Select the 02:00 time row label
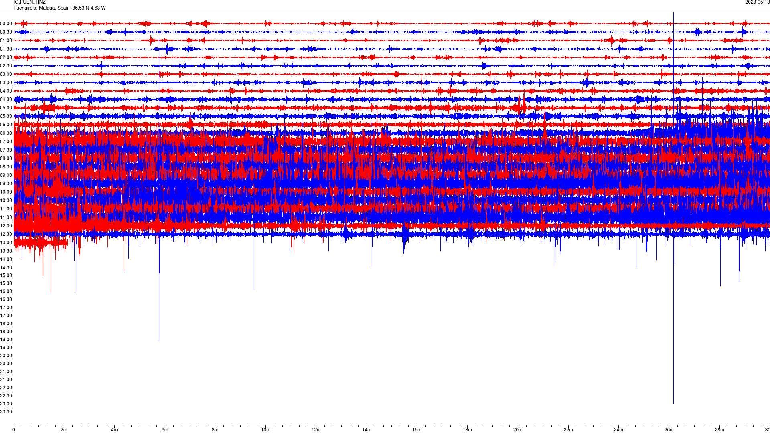Viewport: 770px width, 433px height. pos(6,57)
